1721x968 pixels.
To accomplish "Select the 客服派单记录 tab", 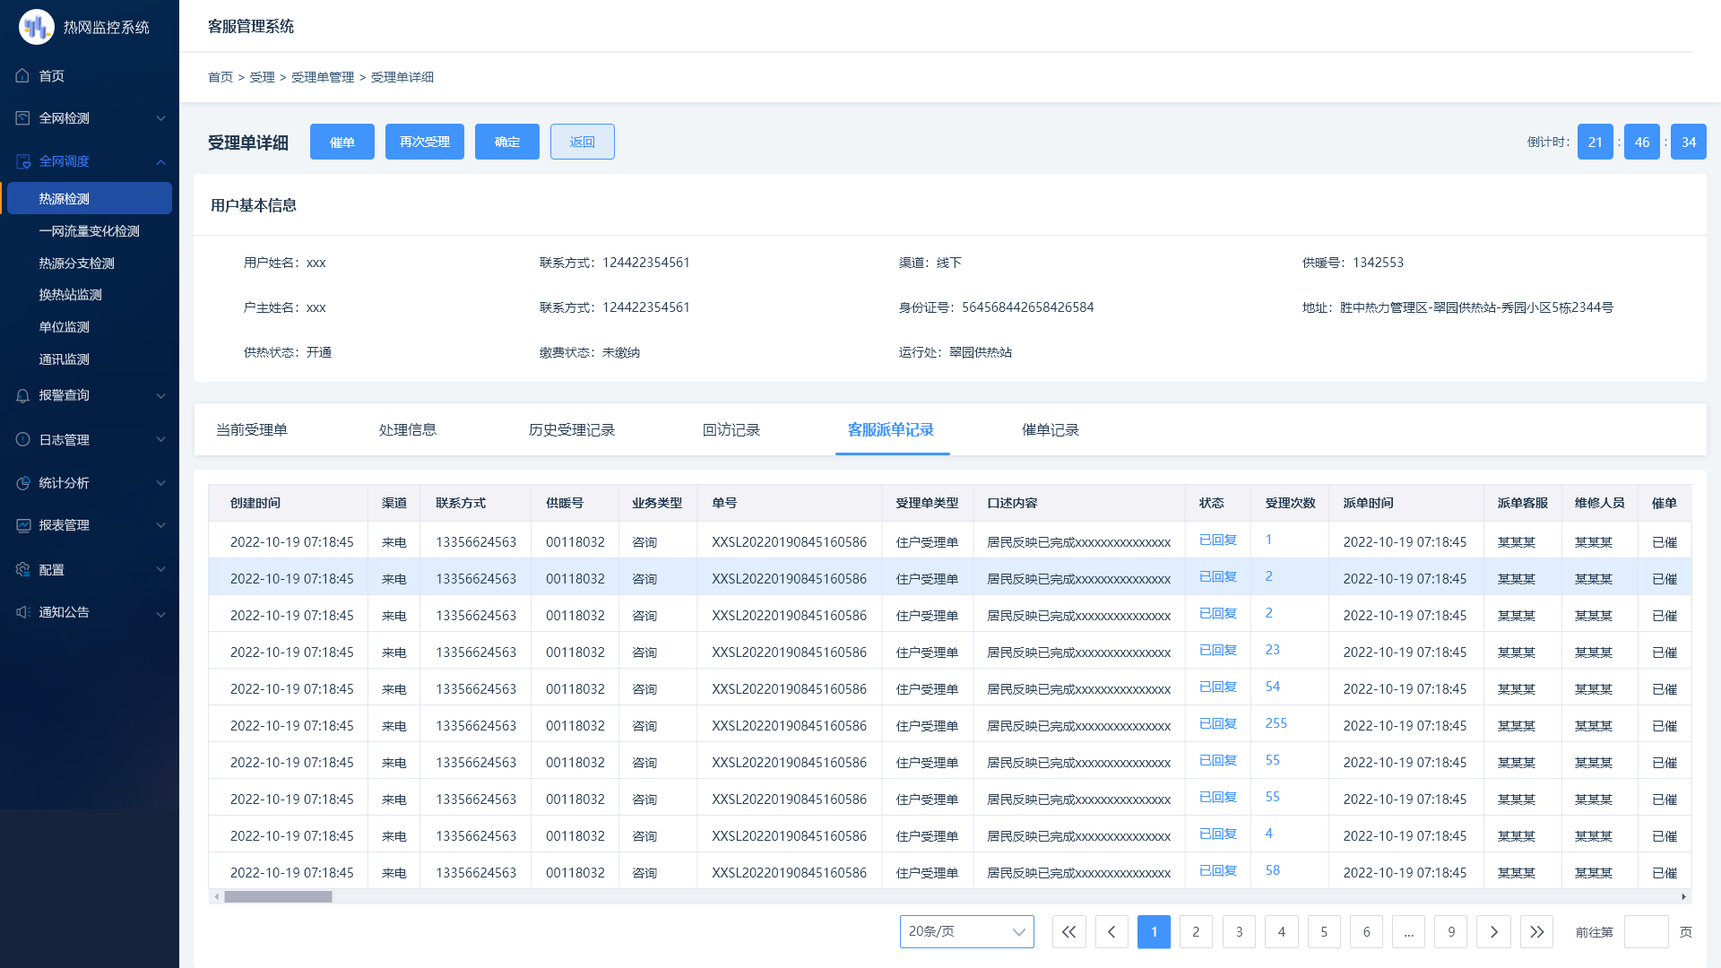I will click(x=891, y=430).
